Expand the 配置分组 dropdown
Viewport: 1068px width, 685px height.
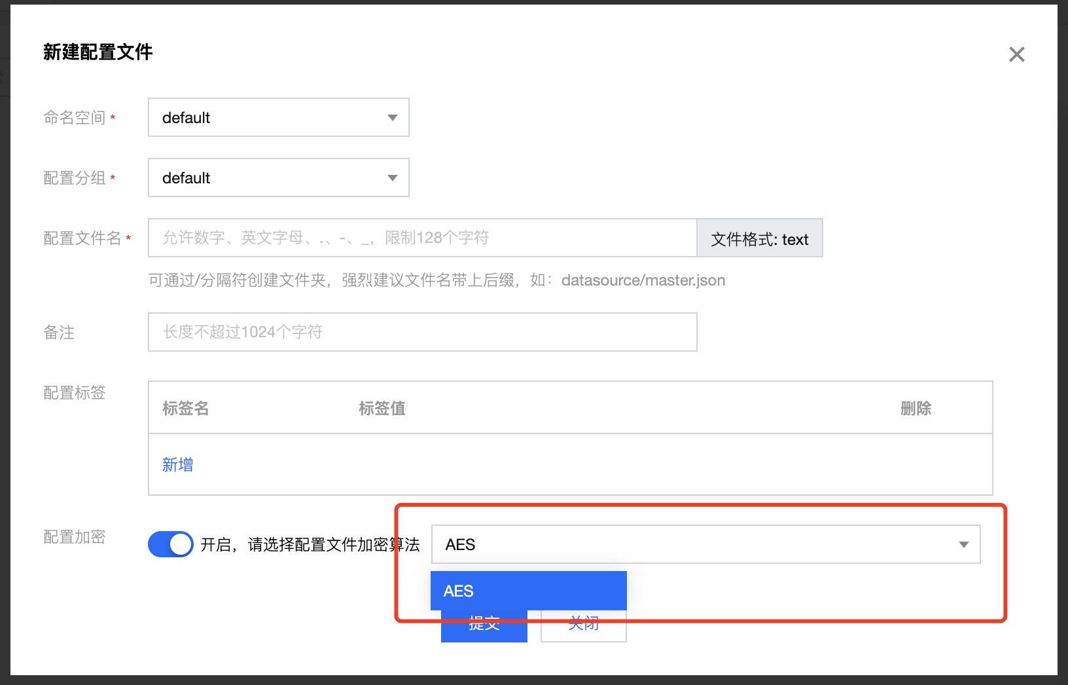click(x=279, y=178)
